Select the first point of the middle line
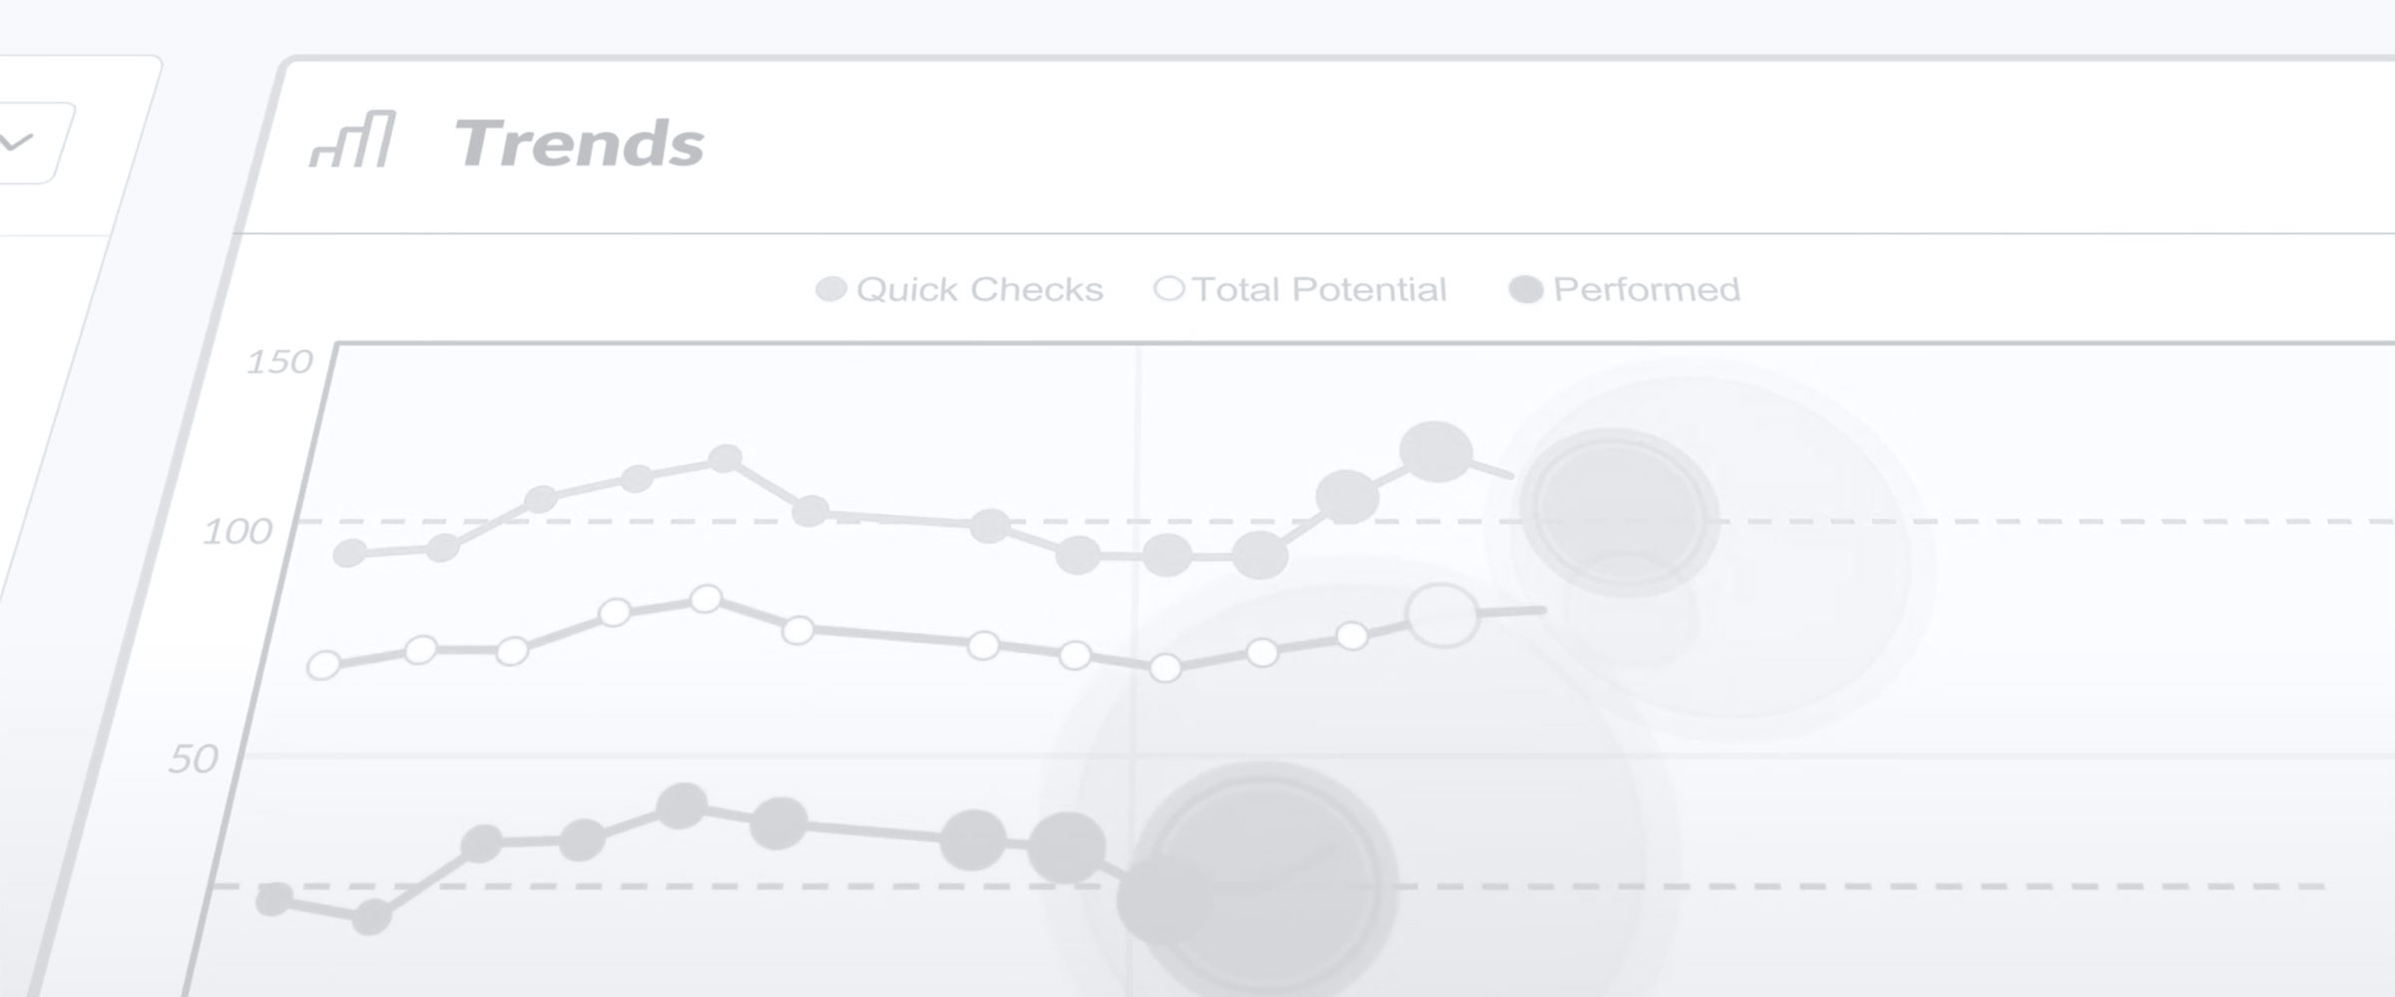2395x997 pixels. [x=323, y=665]
